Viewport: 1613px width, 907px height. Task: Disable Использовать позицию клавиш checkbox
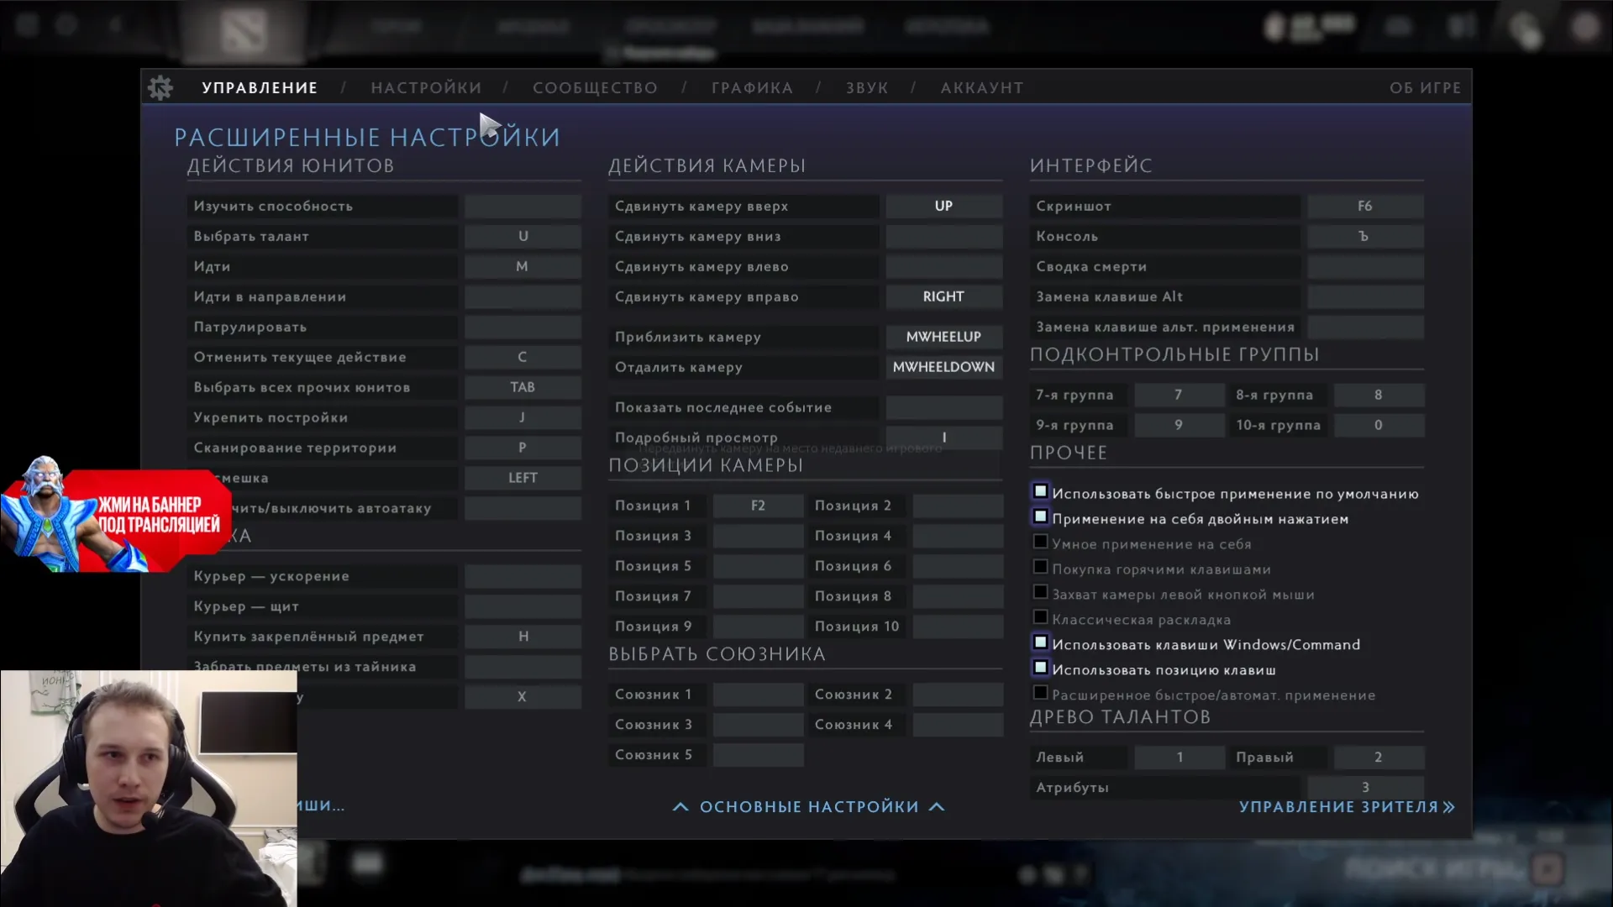pos(1040,668)
